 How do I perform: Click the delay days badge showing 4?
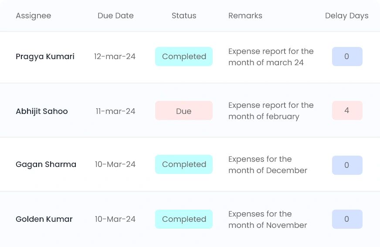(x=347, y=110)
